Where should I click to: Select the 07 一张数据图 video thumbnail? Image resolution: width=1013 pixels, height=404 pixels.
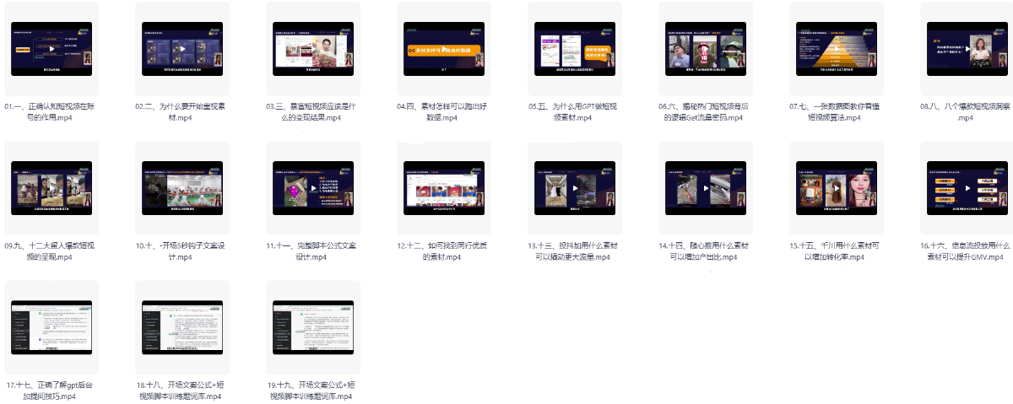[x=837, y=49]
